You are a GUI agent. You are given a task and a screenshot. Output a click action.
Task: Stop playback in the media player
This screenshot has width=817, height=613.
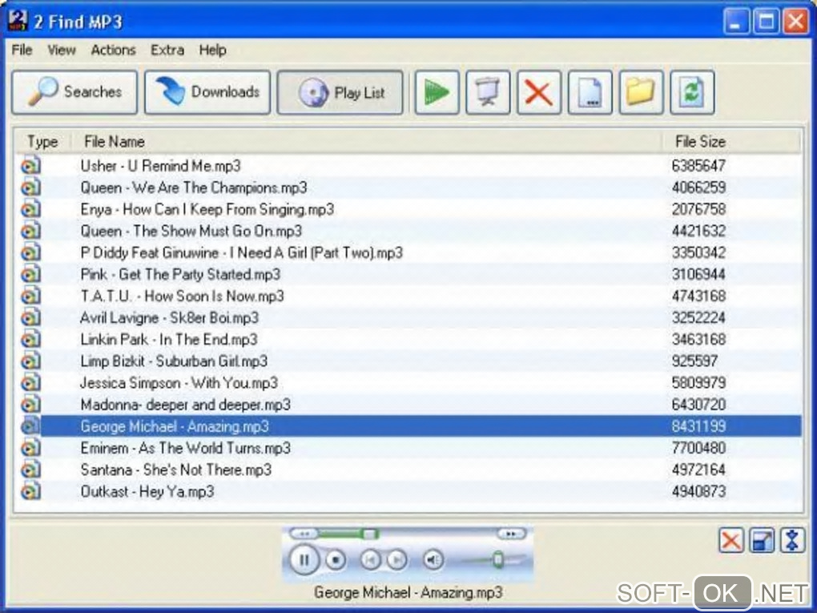[x=336, y=560]
